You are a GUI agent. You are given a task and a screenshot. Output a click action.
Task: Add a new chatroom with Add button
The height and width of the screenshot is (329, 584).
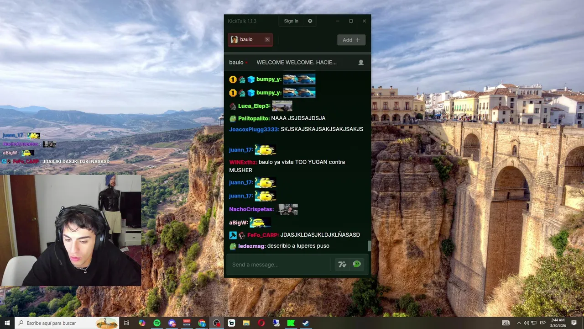(x=351, y=40)
